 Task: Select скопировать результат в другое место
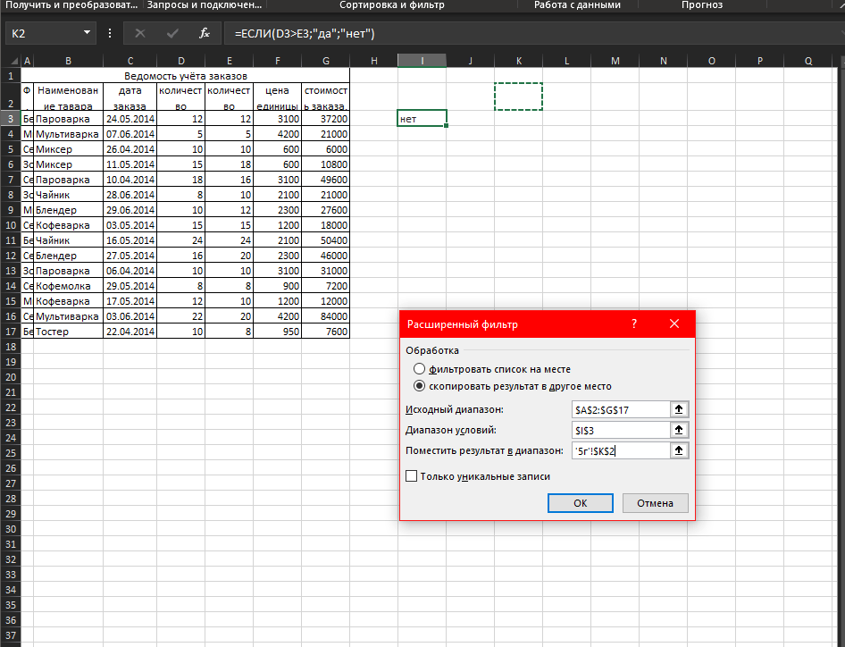pyautogui.click(x=419, y=386)
